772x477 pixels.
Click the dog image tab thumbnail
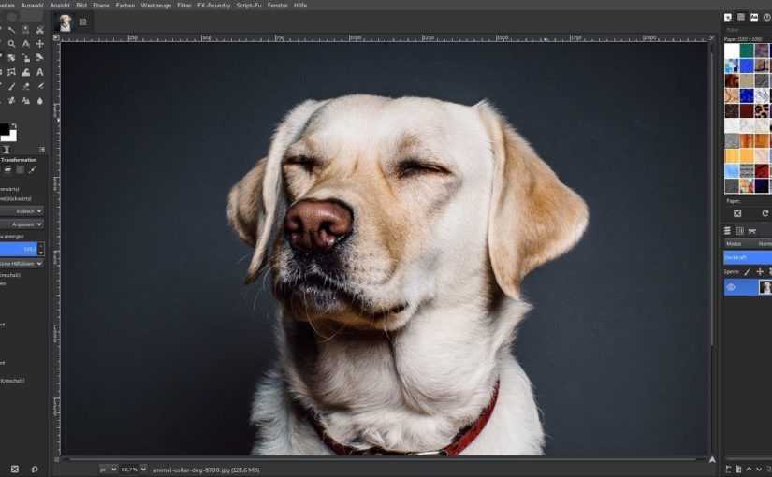65,22
